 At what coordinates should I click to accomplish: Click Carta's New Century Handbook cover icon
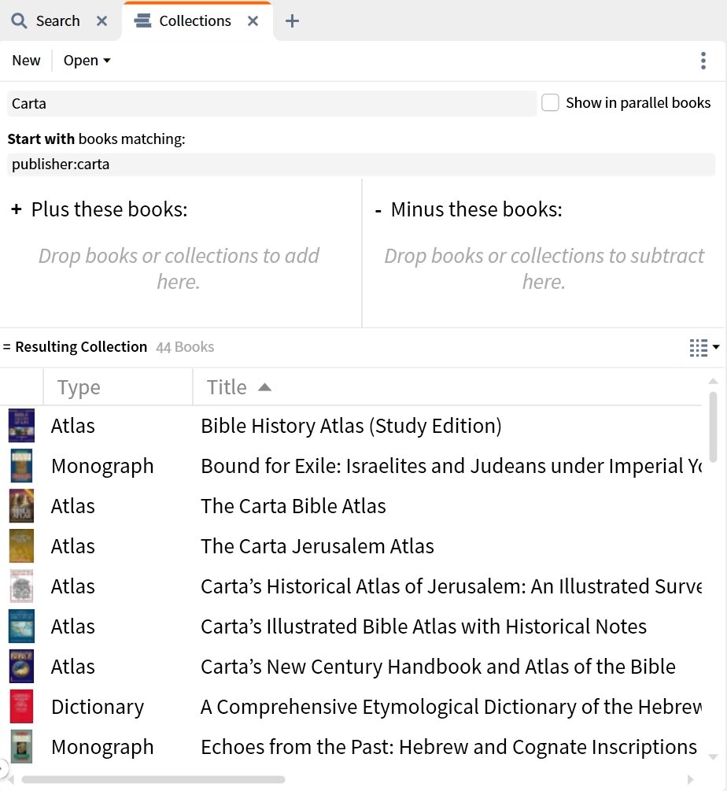[x=21, y=667]
